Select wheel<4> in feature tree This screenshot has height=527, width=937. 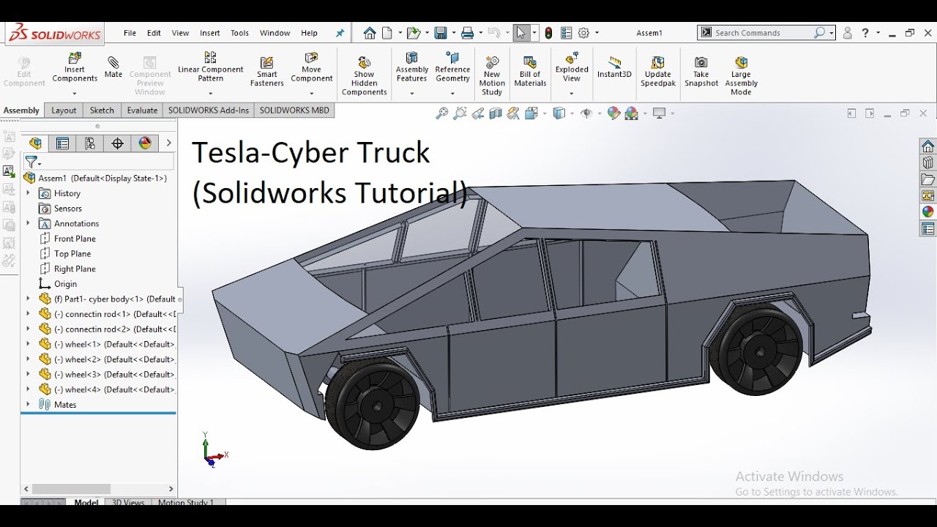click(x=108, y=389)
